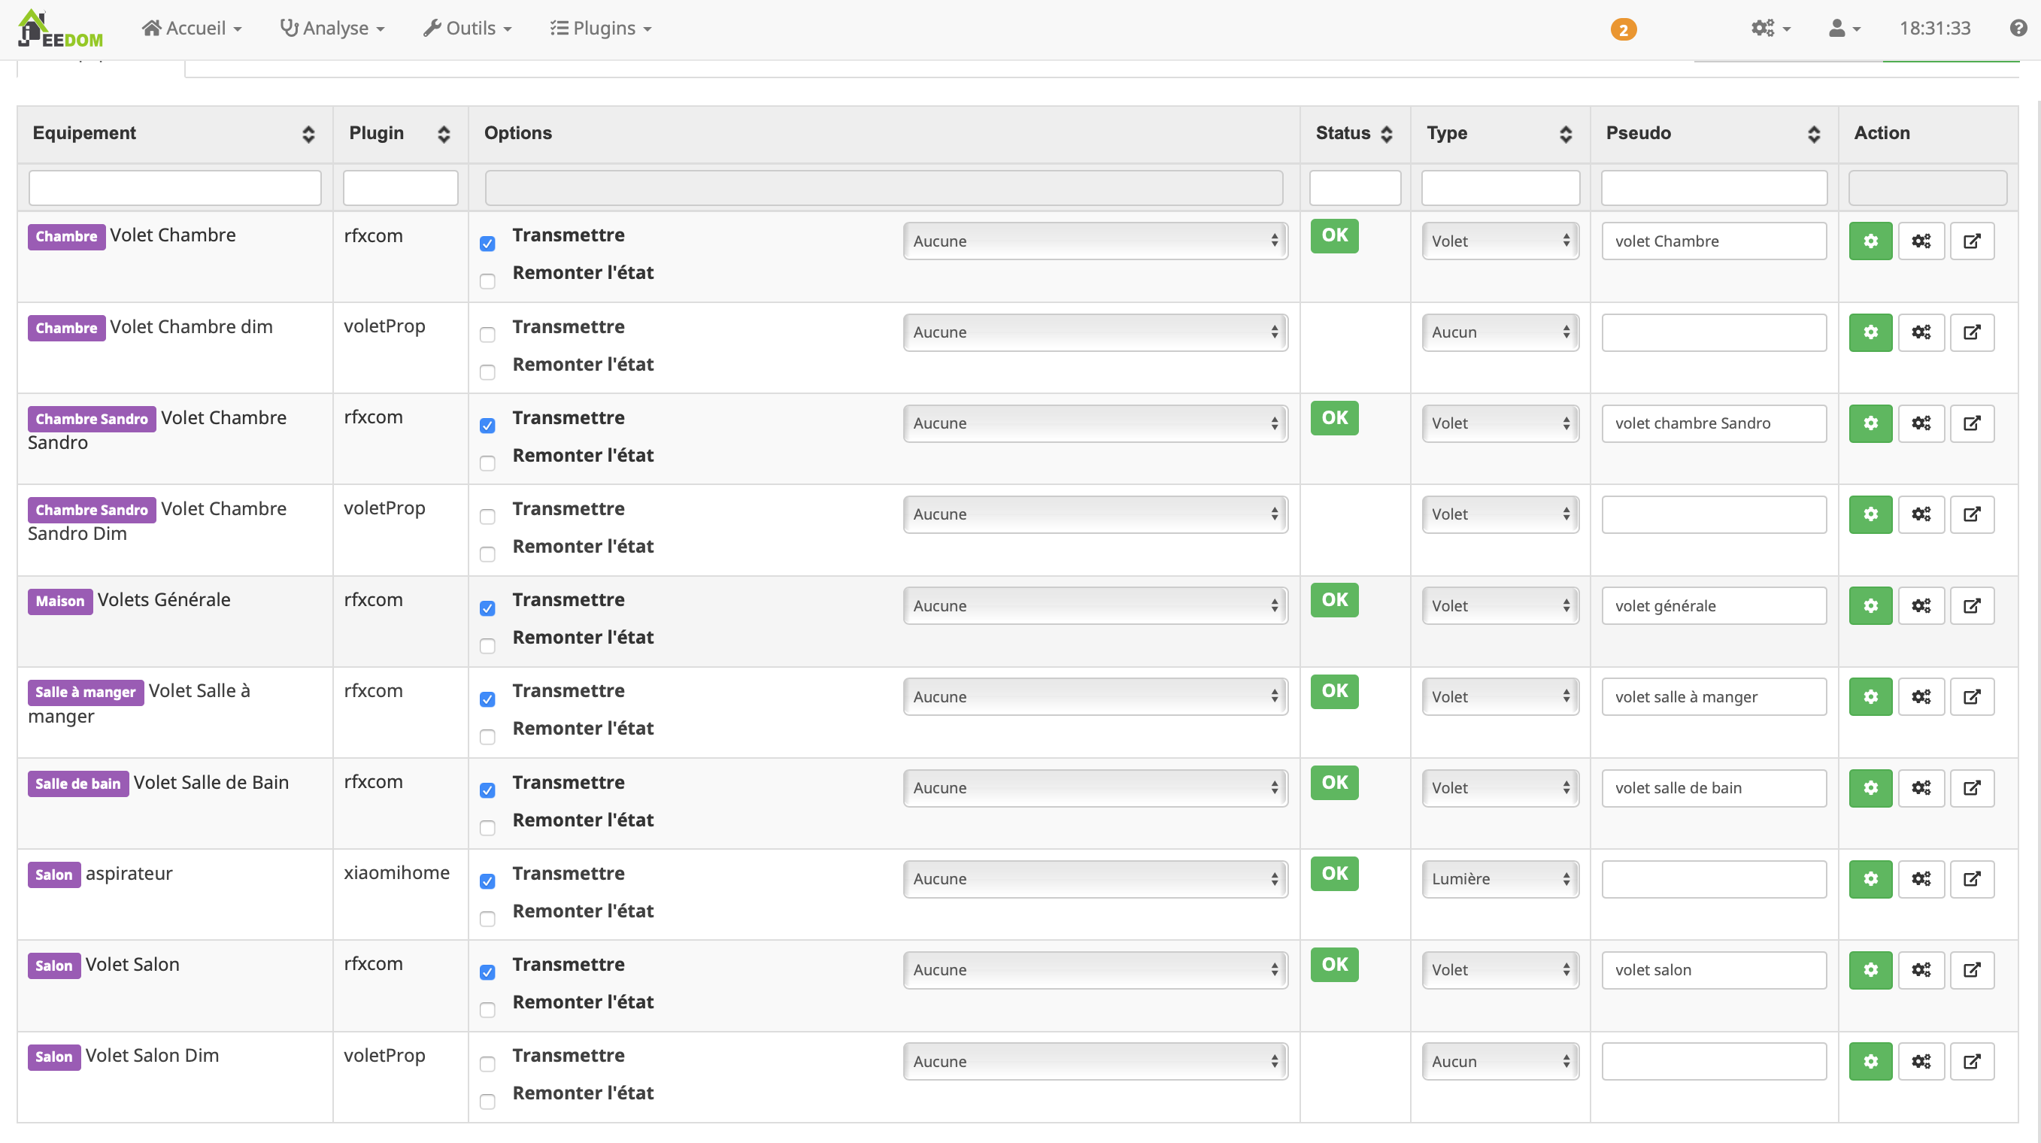This screenshot has height=1143, width=2041.
Task: Open the Plugins menu
Action: click(x=601, y=29)
